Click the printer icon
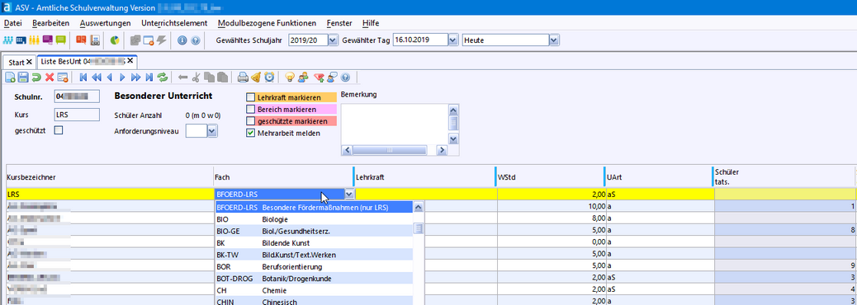The width and height of the screenshot is (857, 305). [x=243, y=77]
